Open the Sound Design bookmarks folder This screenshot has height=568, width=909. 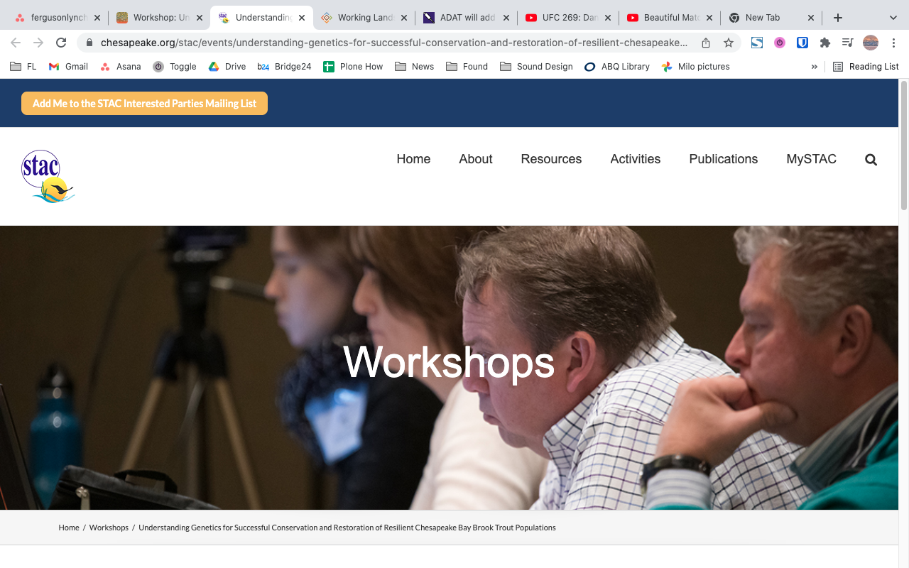coord(536,67)
